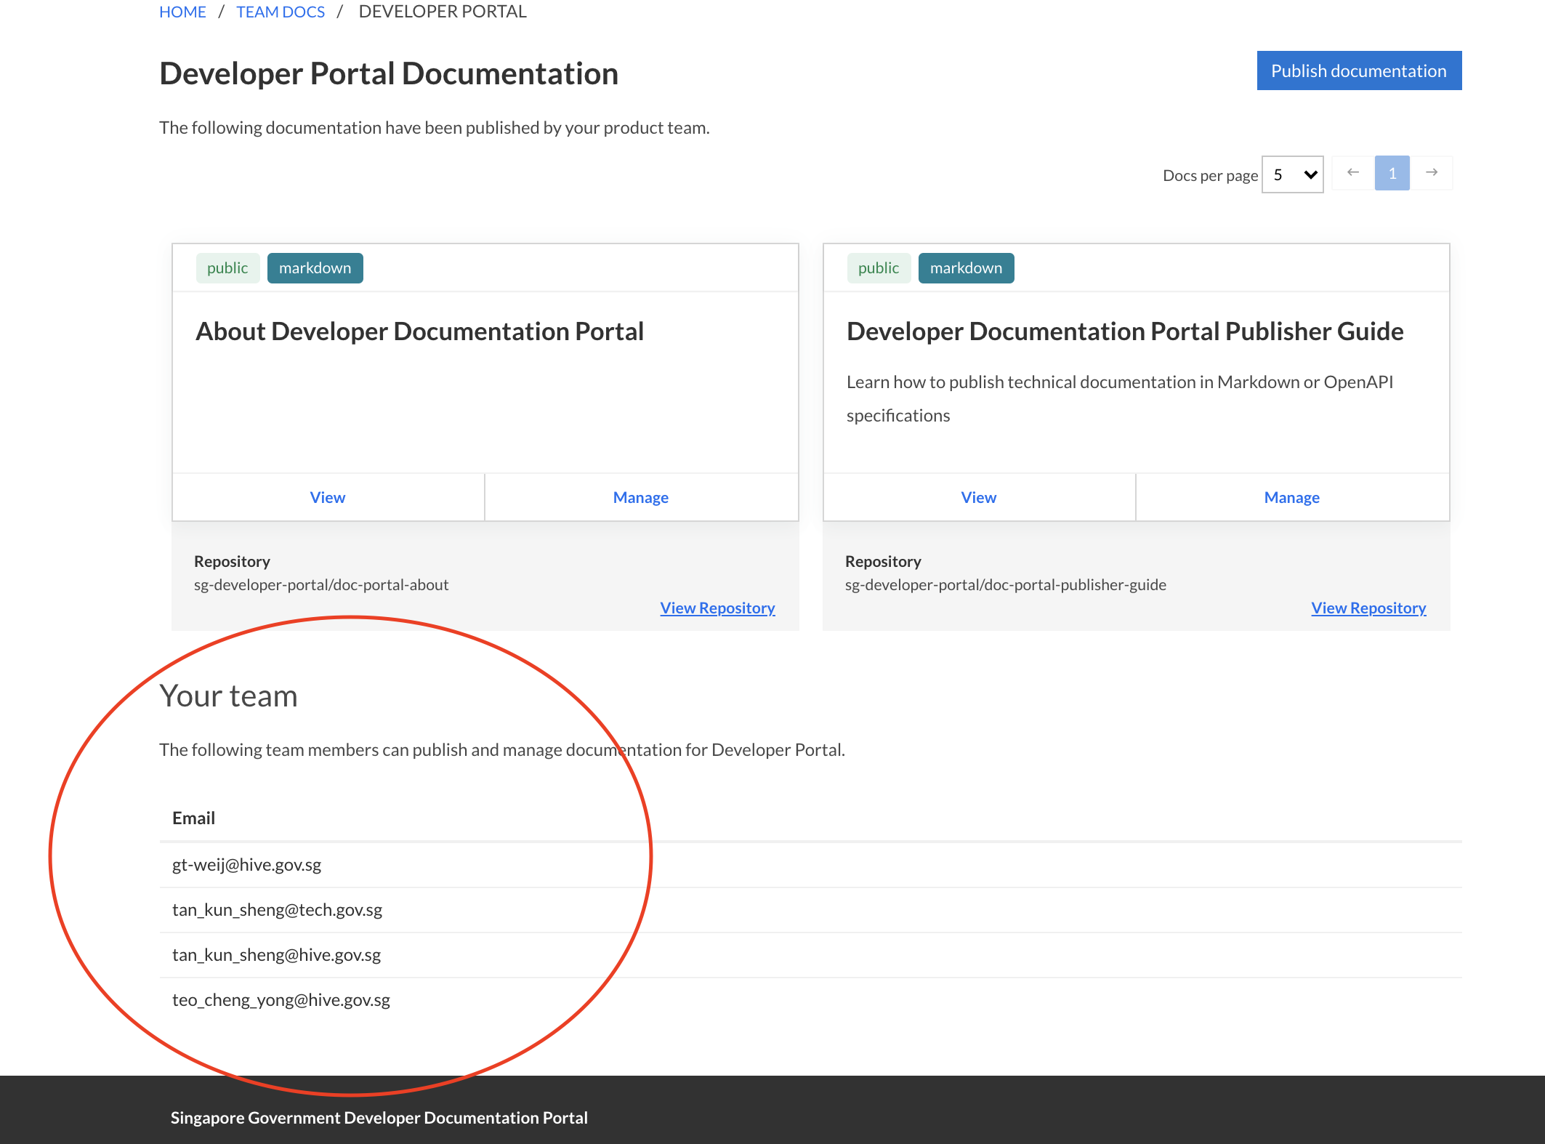Navigate to HOME breadcrumb
Viewport: 1545px width, 1144px height.
[x=182, y=11]
